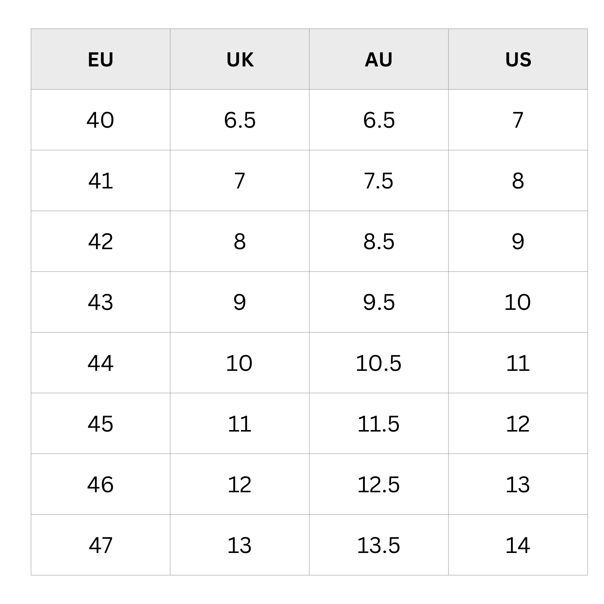The image size is (604, 604).
Task: Click the EU size 40 cell
Action: (x=100, y=120)
